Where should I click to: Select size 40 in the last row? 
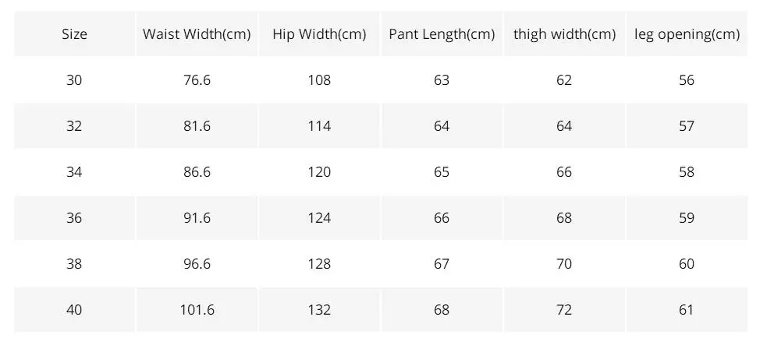click(74, 309)
